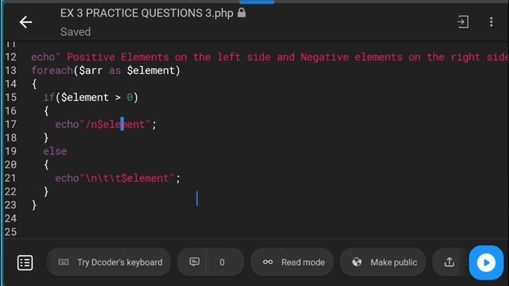Click the opening brace on line 20
509x286 pixels.
46,164
